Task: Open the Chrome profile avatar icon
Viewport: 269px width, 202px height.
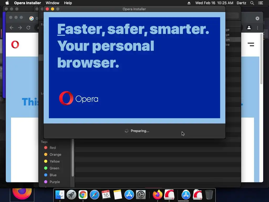Action: (x=249, y=28)
